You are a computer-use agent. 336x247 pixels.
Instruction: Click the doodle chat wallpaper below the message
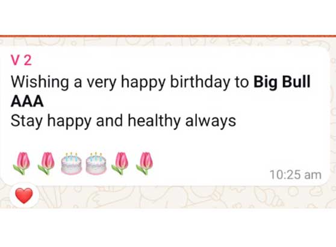click(172, 197)
